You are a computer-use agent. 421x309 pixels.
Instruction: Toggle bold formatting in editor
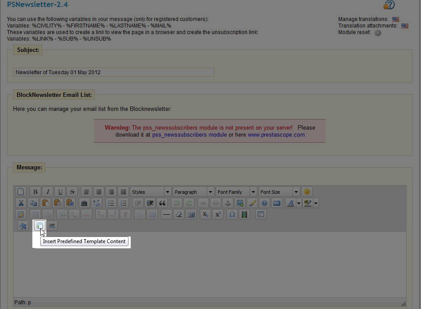click(x=35, y=192)
